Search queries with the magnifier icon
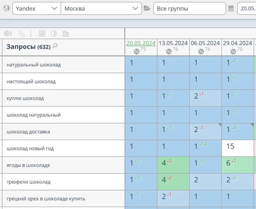256x209 pixels. (55, 46)
